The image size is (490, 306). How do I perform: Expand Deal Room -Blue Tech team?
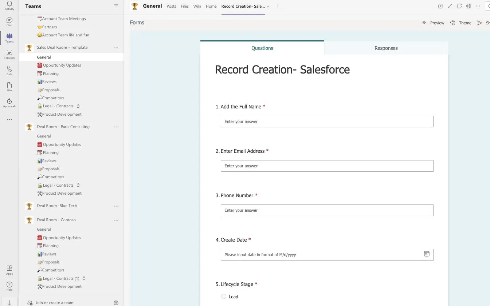pos(57,206)
